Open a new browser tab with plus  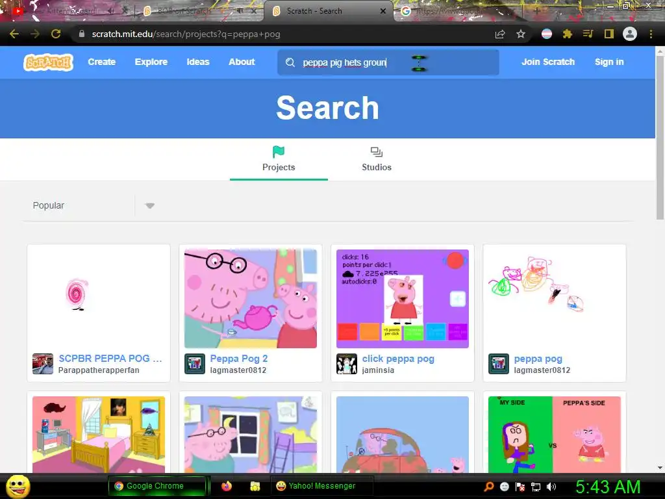(537, 11)
